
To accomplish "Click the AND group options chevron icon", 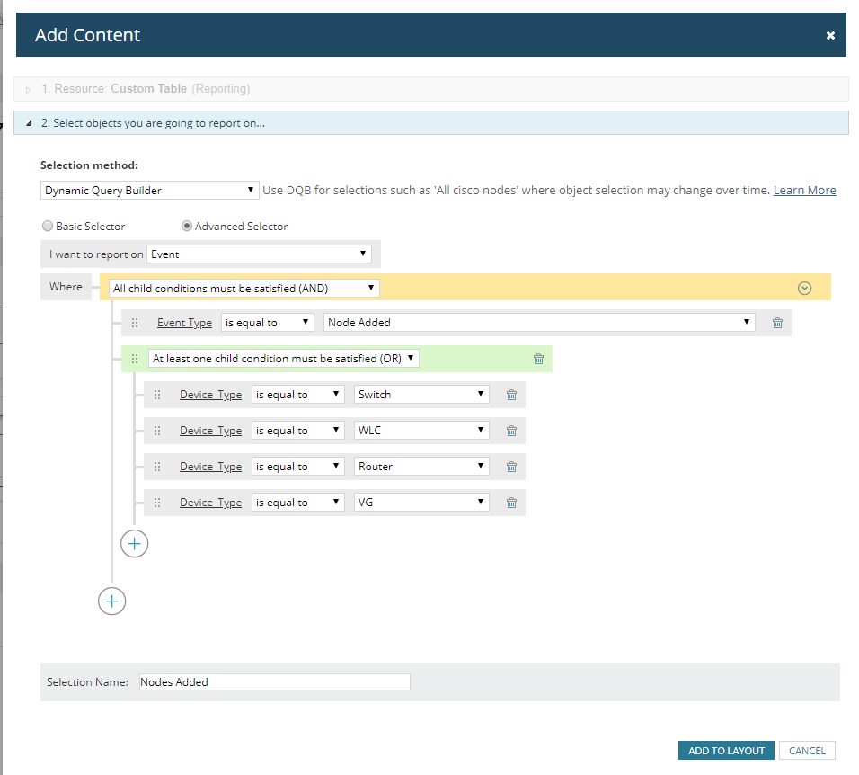I will click(804, 289).
